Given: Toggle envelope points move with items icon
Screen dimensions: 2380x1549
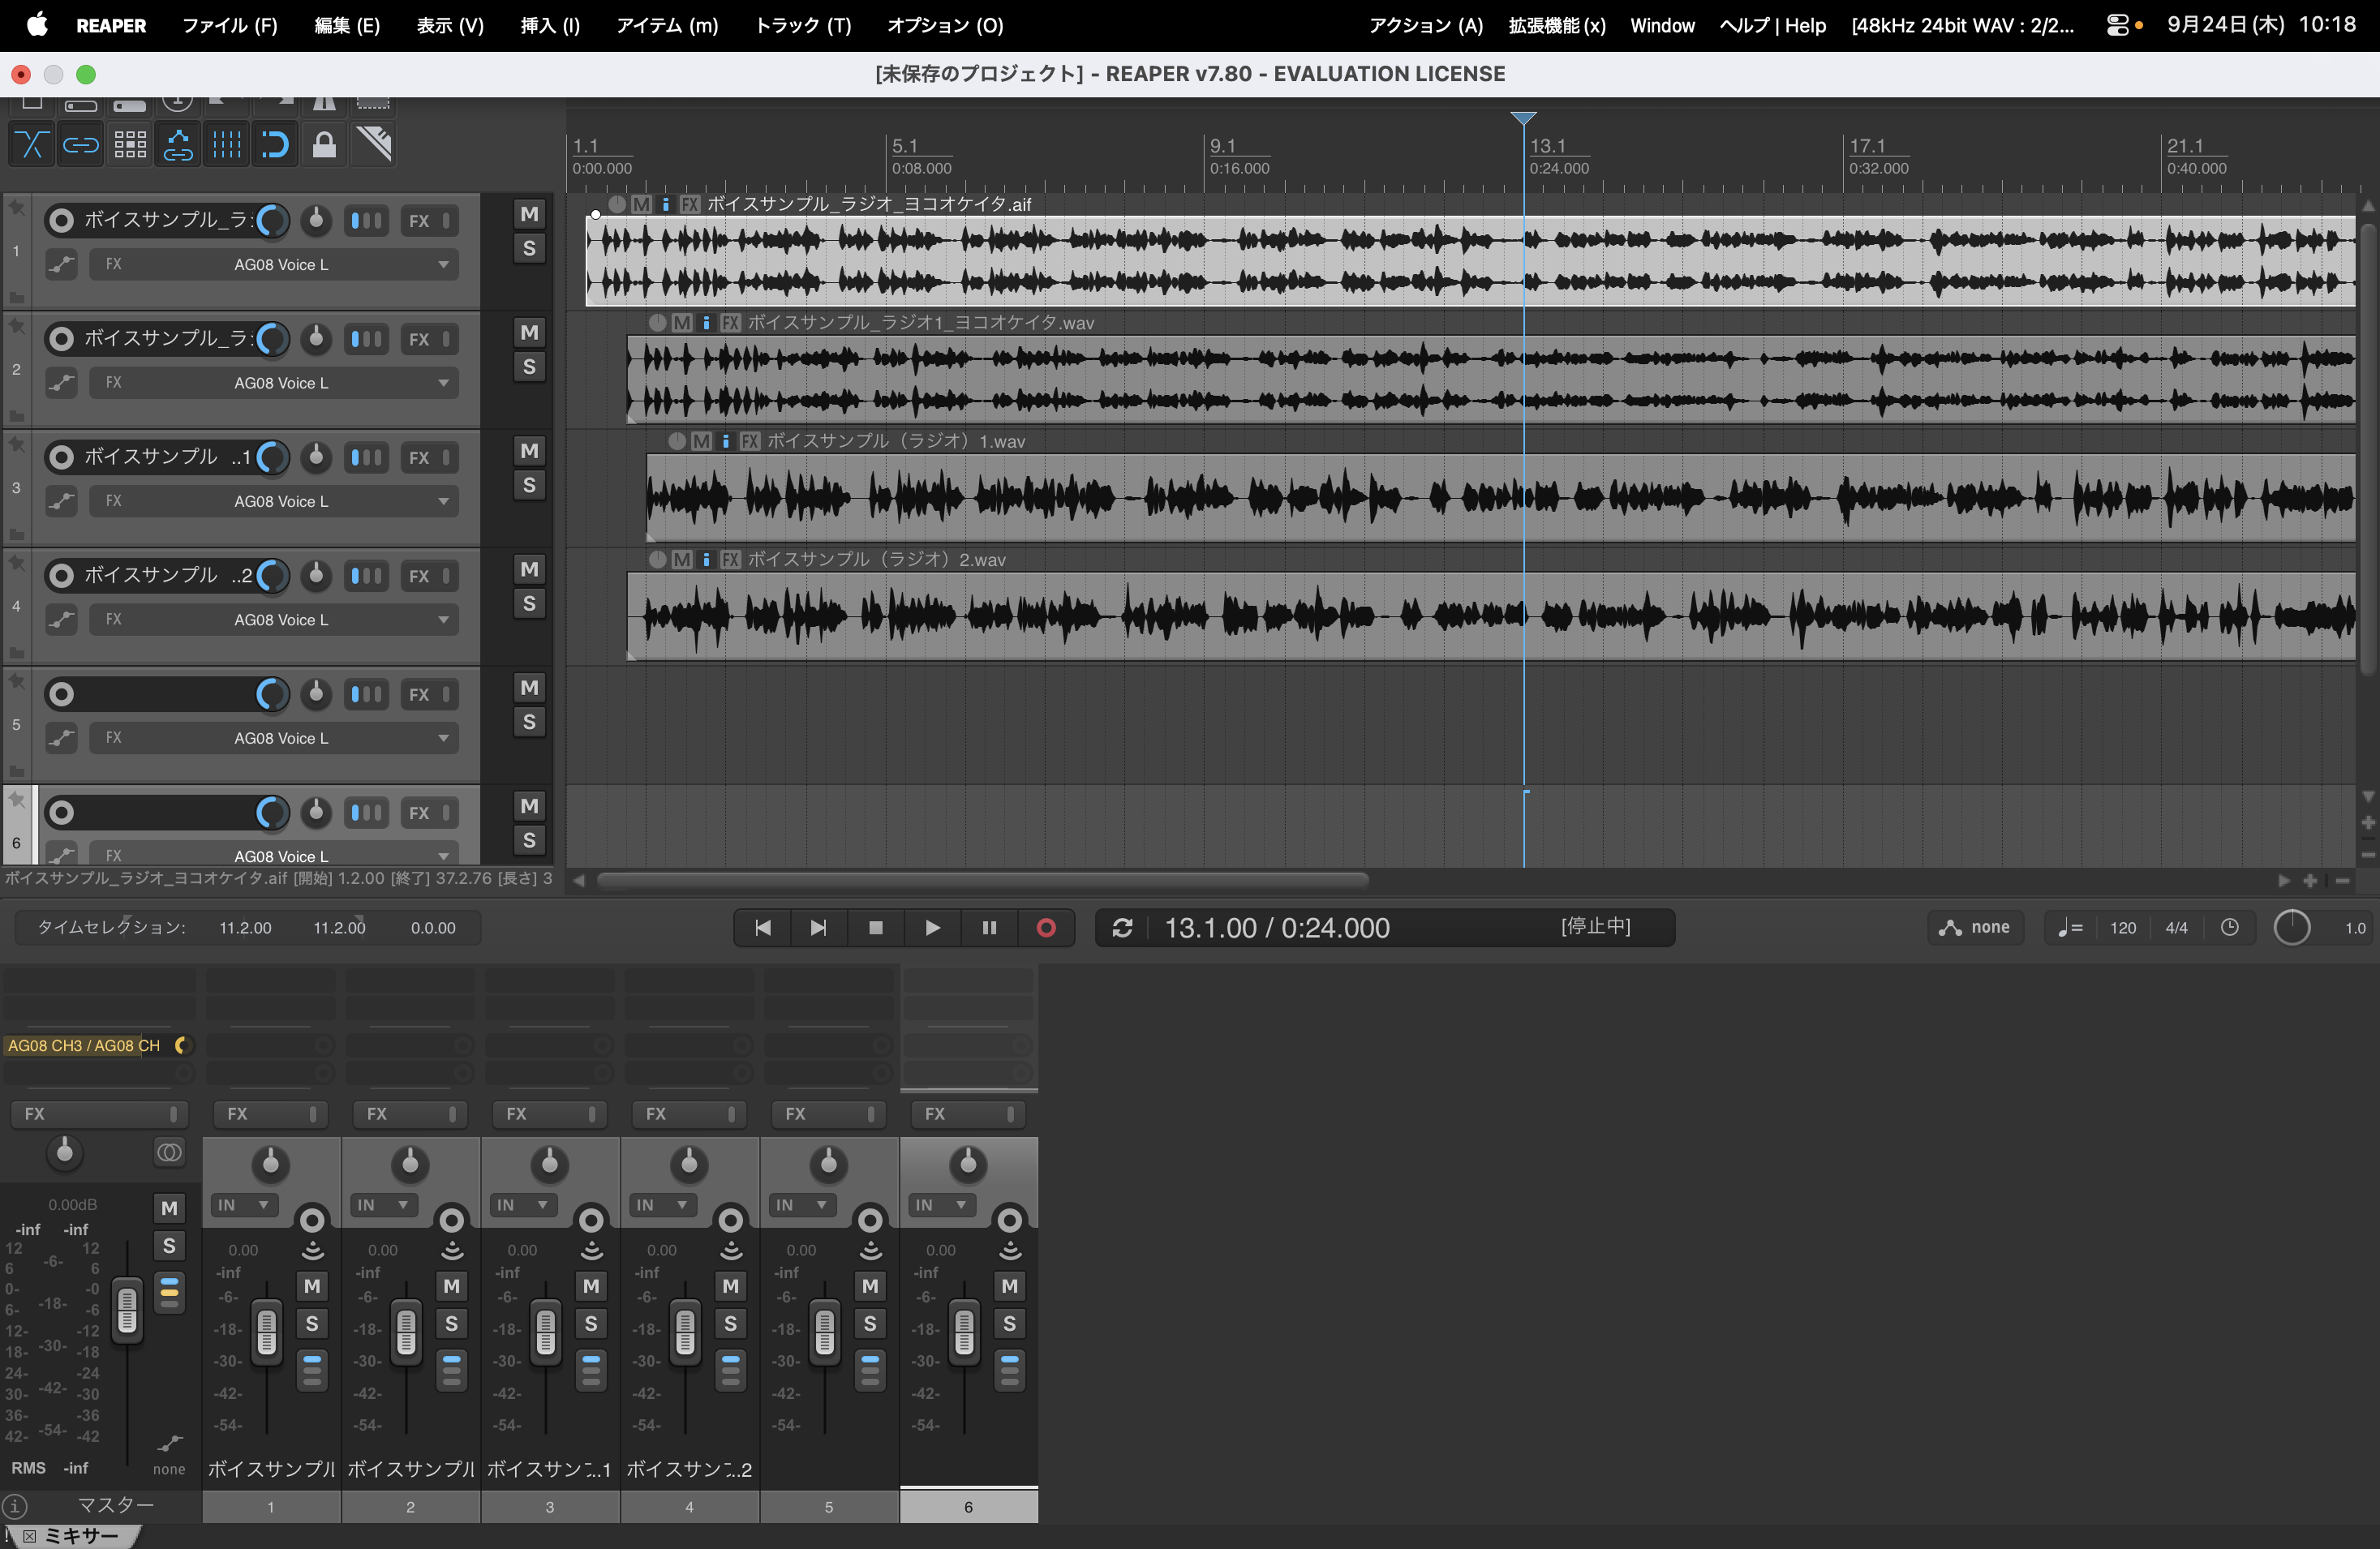Looking at the screenshot, I should pyautogui.click(x=178, y=145).
